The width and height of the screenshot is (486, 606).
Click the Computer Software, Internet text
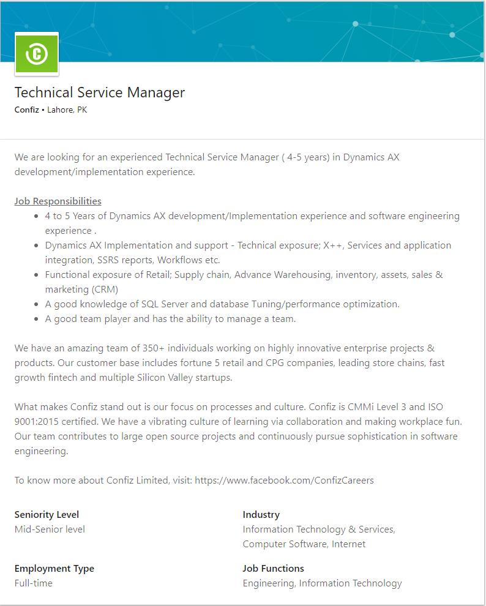click(x=304, y=544)
